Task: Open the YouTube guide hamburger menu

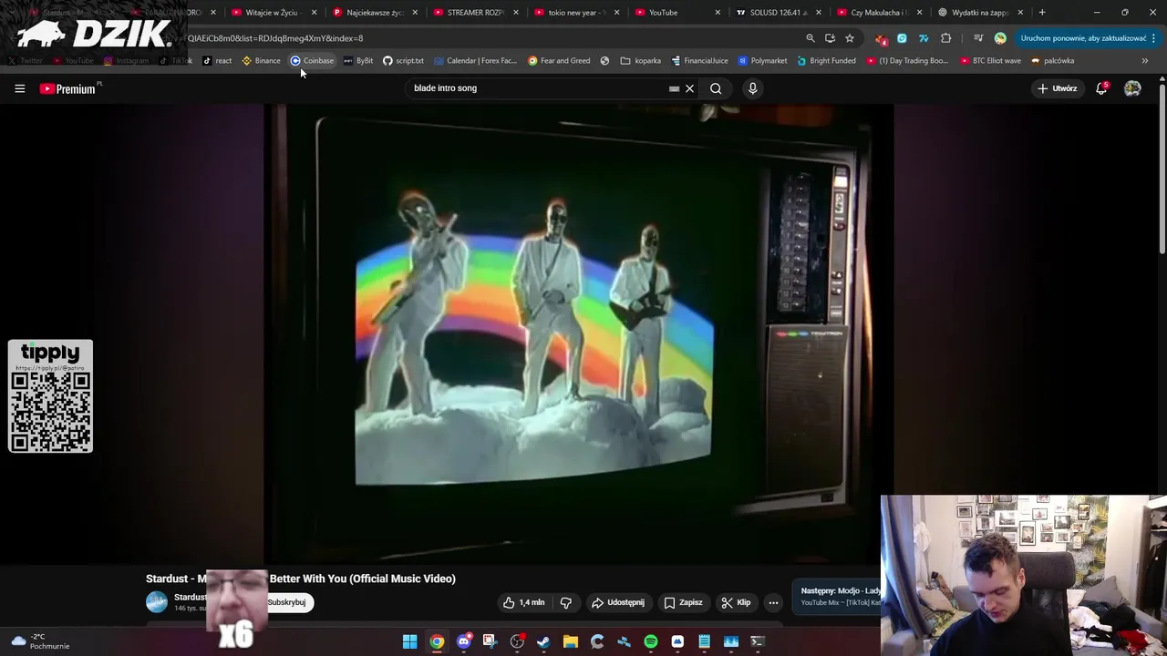Action: 19,88
